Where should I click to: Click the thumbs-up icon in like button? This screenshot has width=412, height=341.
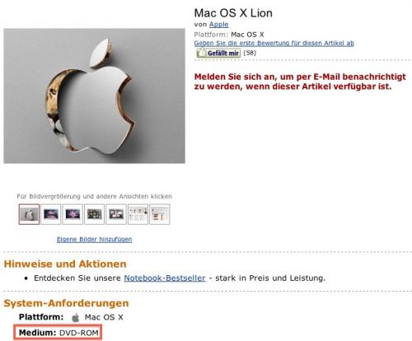pyautogui.click(x=202, y=53)
